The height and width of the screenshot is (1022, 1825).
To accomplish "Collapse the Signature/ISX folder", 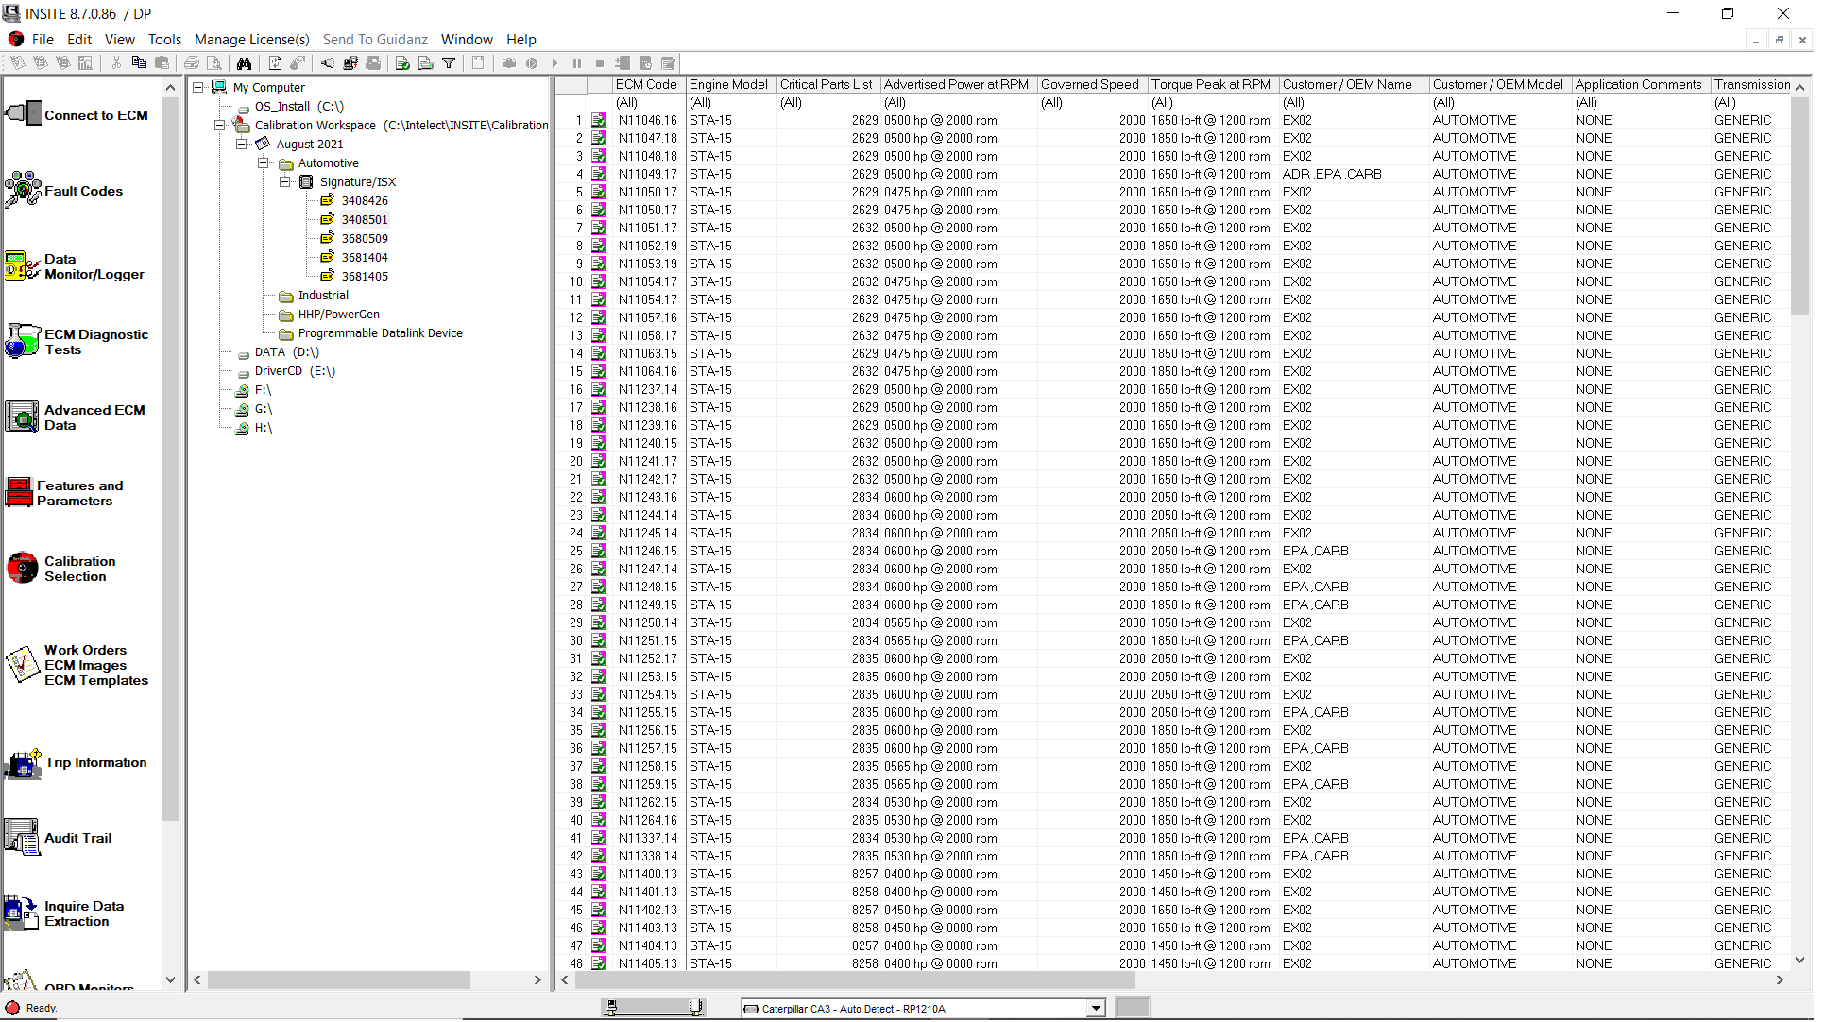I will (x=285, y=181).
